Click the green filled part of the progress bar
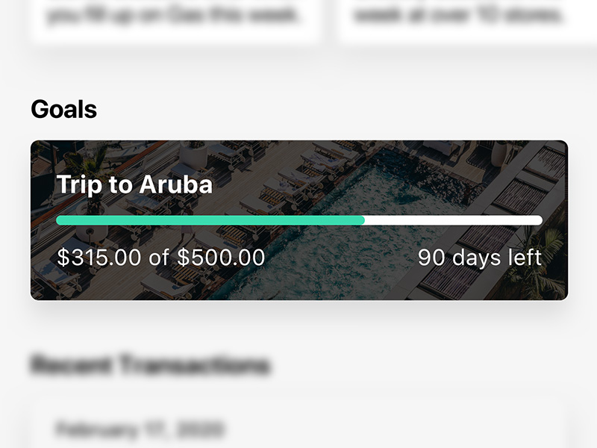 click(209, 220)
